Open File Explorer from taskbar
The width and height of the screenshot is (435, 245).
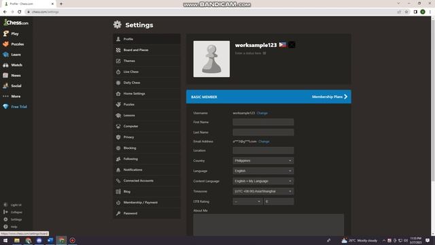[17, 240]
